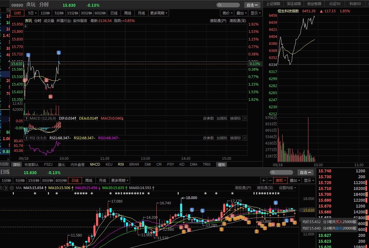Toggle 内外盘差 indicator

78,165
